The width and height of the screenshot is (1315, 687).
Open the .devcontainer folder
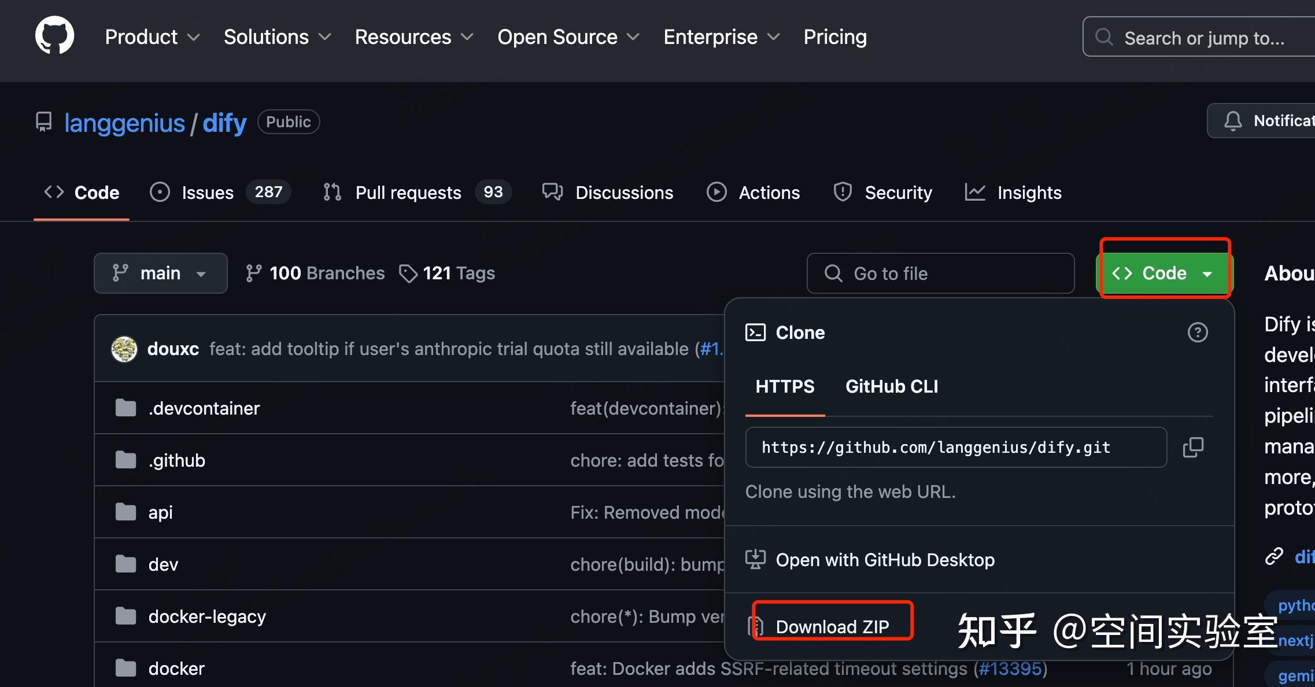(x=204, y=408)
